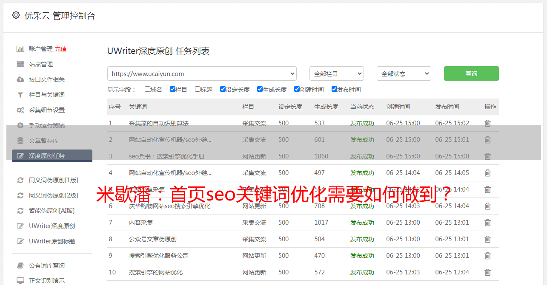Viewport: 547px width, 285px height.
Task: Delete the seo兵书 task using trash icon
Action: coord(487,156)
